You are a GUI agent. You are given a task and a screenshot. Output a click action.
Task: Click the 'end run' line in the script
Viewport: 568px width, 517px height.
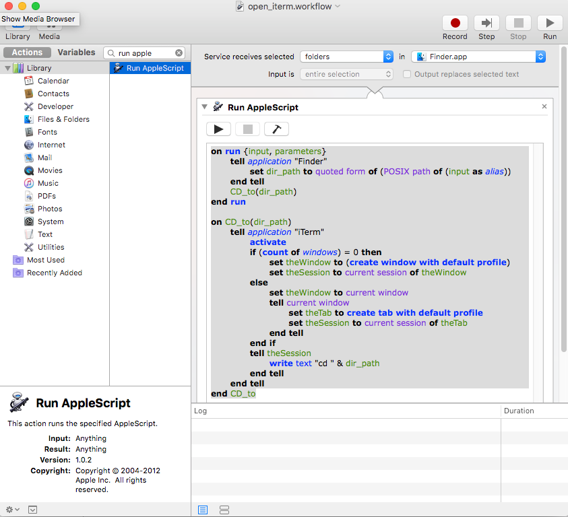click(228, 202)
